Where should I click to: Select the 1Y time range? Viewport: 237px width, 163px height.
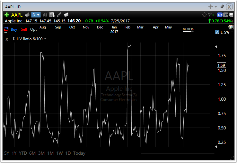(14, 153)
